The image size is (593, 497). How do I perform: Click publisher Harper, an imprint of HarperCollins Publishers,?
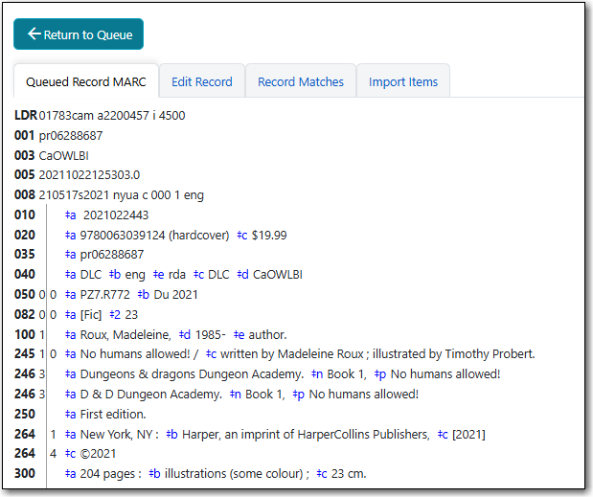click(x=306, y=434)
